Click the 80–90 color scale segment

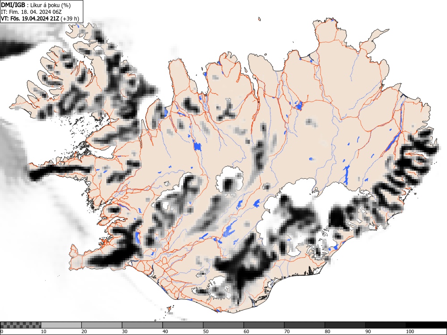pos(345,325)
